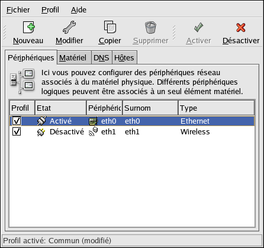Toggle the profile checkbox for eth1

[17, 131]
